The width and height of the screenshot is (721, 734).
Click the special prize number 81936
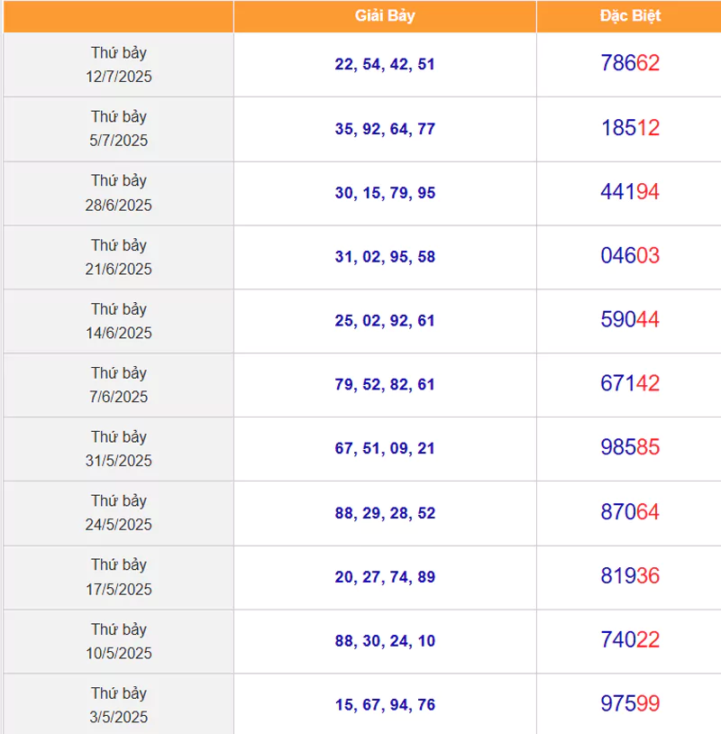pyautogui.click(x=630, y=575)
